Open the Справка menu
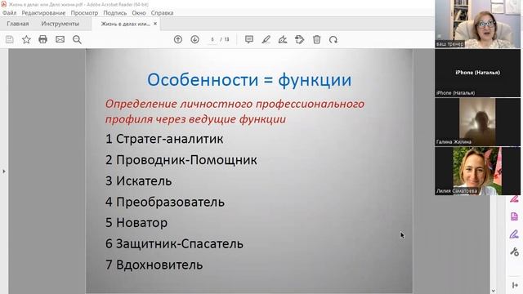 tap(162, 13)
